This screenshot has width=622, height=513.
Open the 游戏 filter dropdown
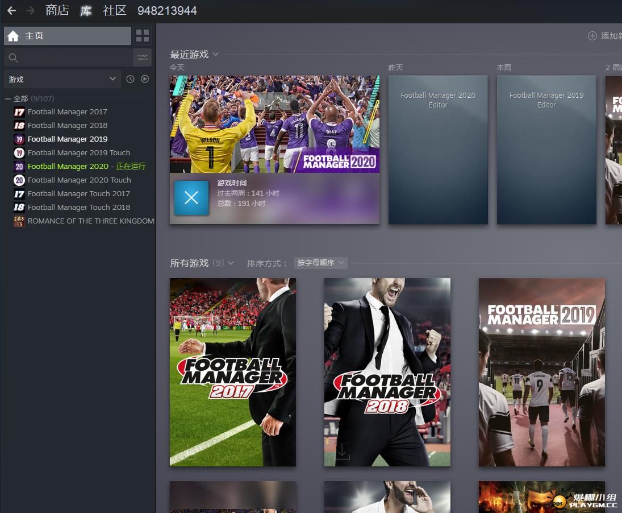(x=62, y=79)
